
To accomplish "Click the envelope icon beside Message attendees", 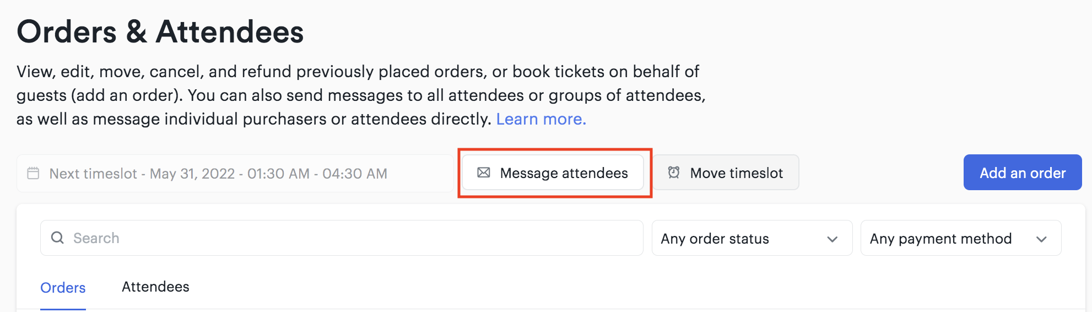I will (484, 173).
